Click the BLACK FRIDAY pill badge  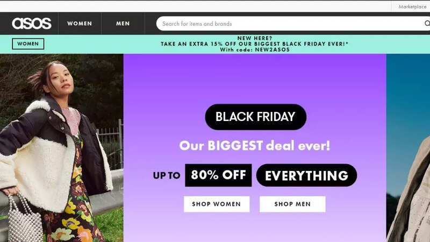[256, 117]
